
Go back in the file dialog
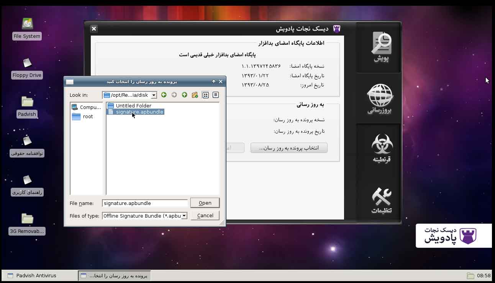point(164,95)
